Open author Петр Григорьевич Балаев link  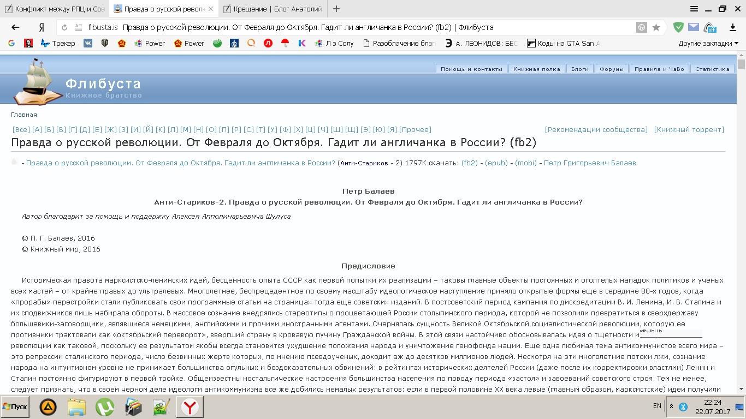(x=590, y=163)
